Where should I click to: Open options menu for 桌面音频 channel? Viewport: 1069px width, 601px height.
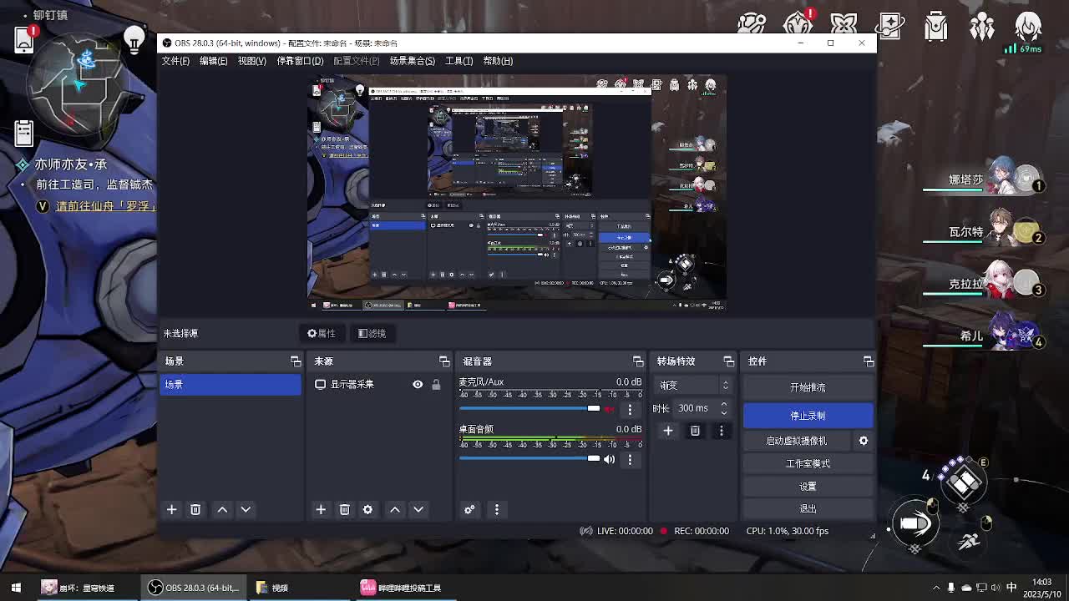pos(630,459)
